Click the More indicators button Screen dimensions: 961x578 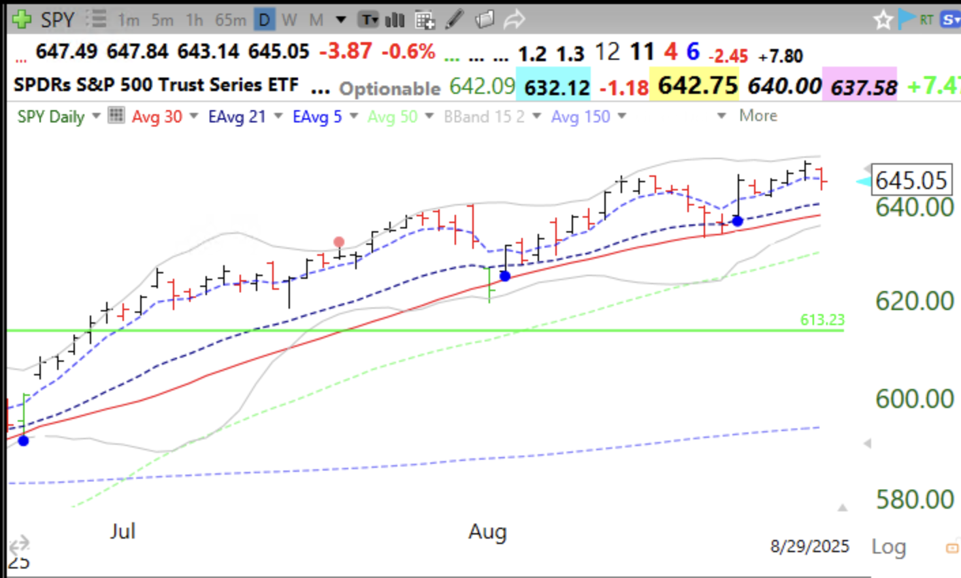tap(758, 116)
